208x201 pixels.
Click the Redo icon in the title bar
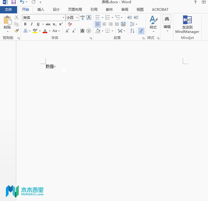click(33, 2)
